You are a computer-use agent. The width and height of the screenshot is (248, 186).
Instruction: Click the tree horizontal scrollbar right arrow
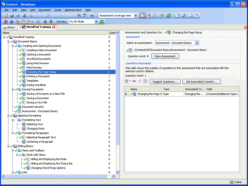pos(114,176)
